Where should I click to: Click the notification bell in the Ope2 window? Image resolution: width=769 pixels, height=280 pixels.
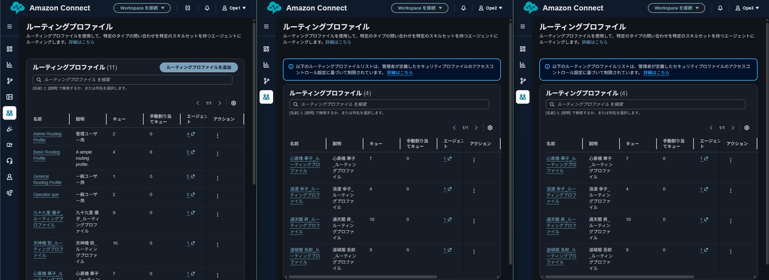tap(463, 8)
